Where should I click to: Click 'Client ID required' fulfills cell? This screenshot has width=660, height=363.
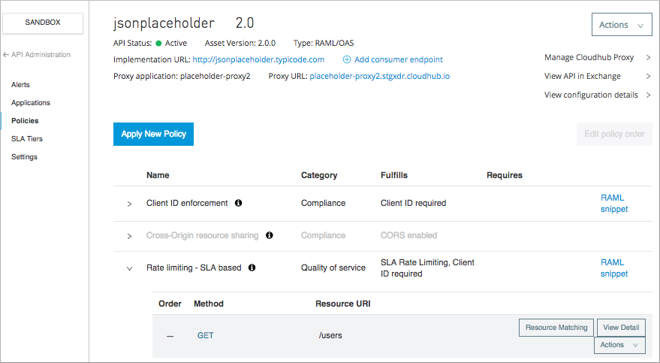(413, 203)
